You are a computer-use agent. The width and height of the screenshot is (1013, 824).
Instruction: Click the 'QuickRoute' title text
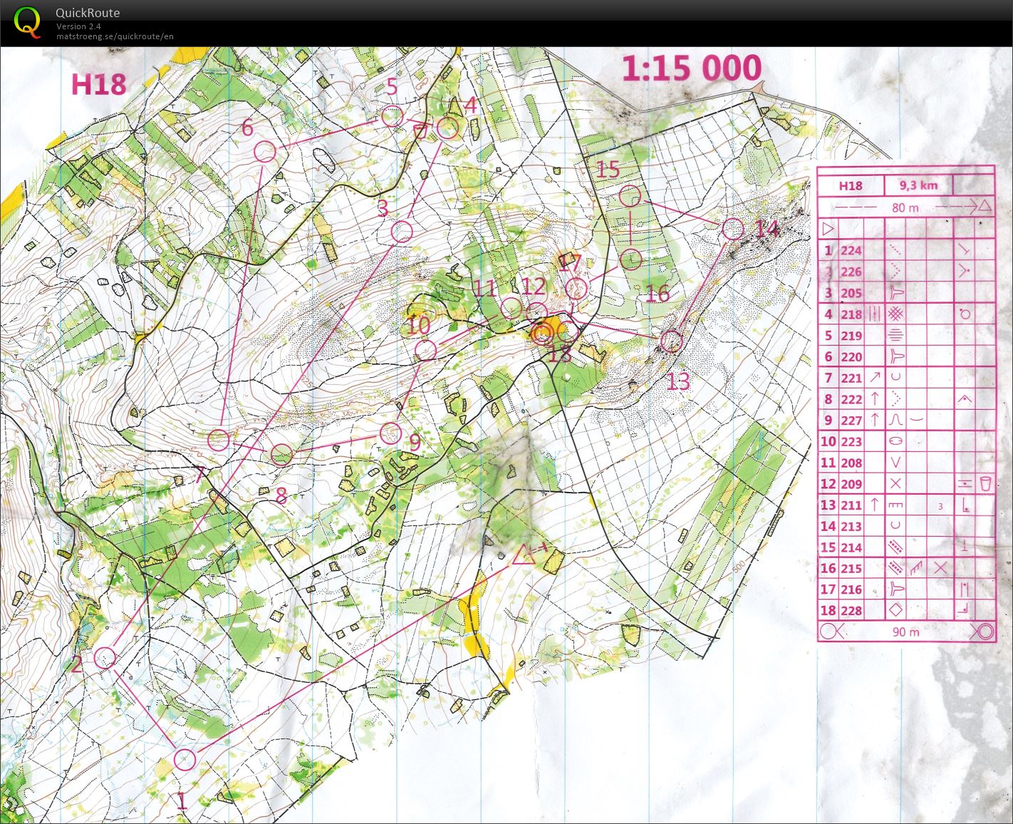coord(88,13)
